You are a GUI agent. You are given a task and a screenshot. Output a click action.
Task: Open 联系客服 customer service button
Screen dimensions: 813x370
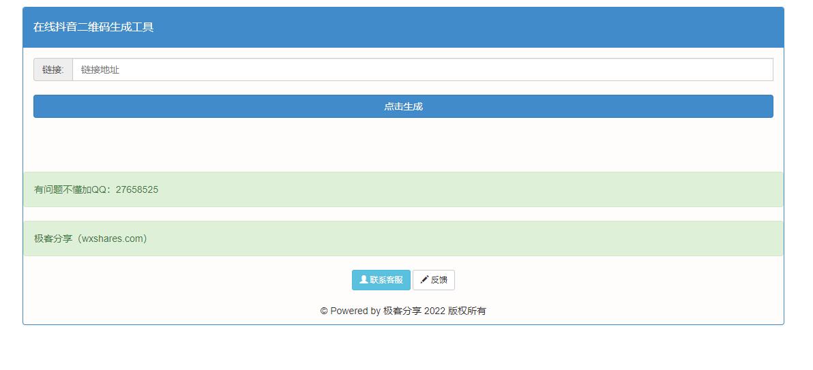click(381, 280)
